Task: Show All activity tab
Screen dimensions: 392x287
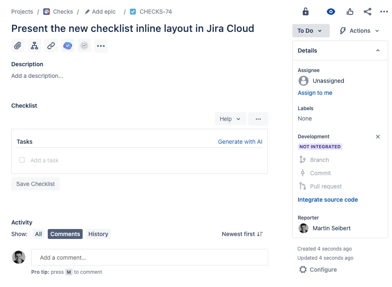Action: [39, 234]
